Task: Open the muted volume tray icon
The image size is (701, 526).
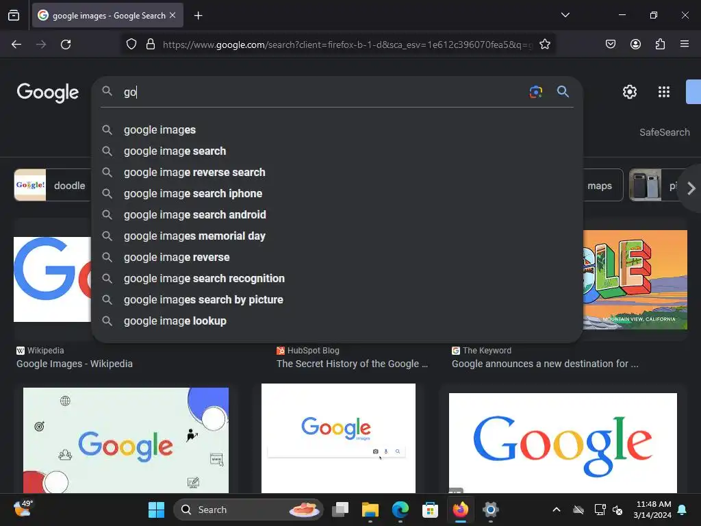Action: [617, 510]
